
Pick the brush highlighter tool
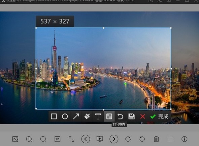[87, 116]
